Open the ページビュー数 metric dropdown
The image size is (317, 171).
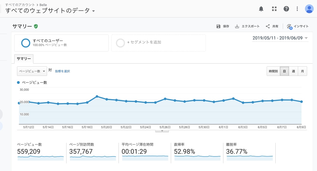point(32,71)
